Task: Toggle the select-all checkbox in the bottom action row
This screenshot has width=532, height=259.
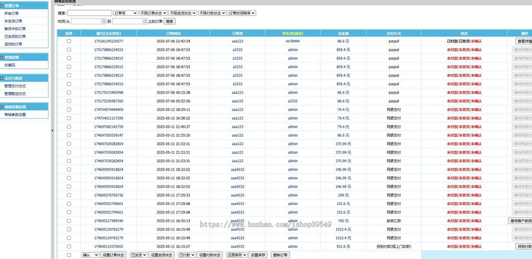Action: [x=69, y=255]
